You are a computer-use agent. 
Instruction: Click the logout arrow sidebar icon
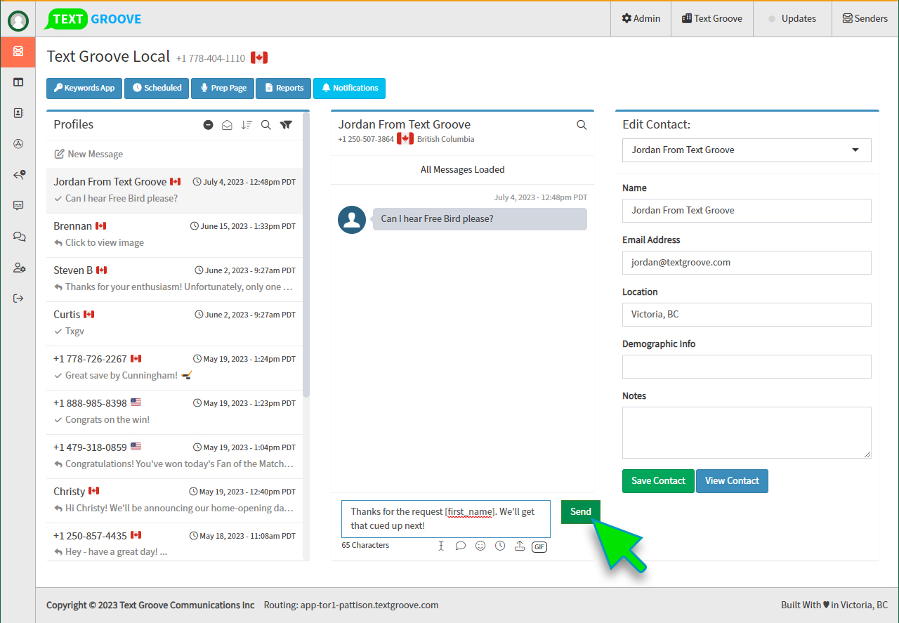coord(18,299)
